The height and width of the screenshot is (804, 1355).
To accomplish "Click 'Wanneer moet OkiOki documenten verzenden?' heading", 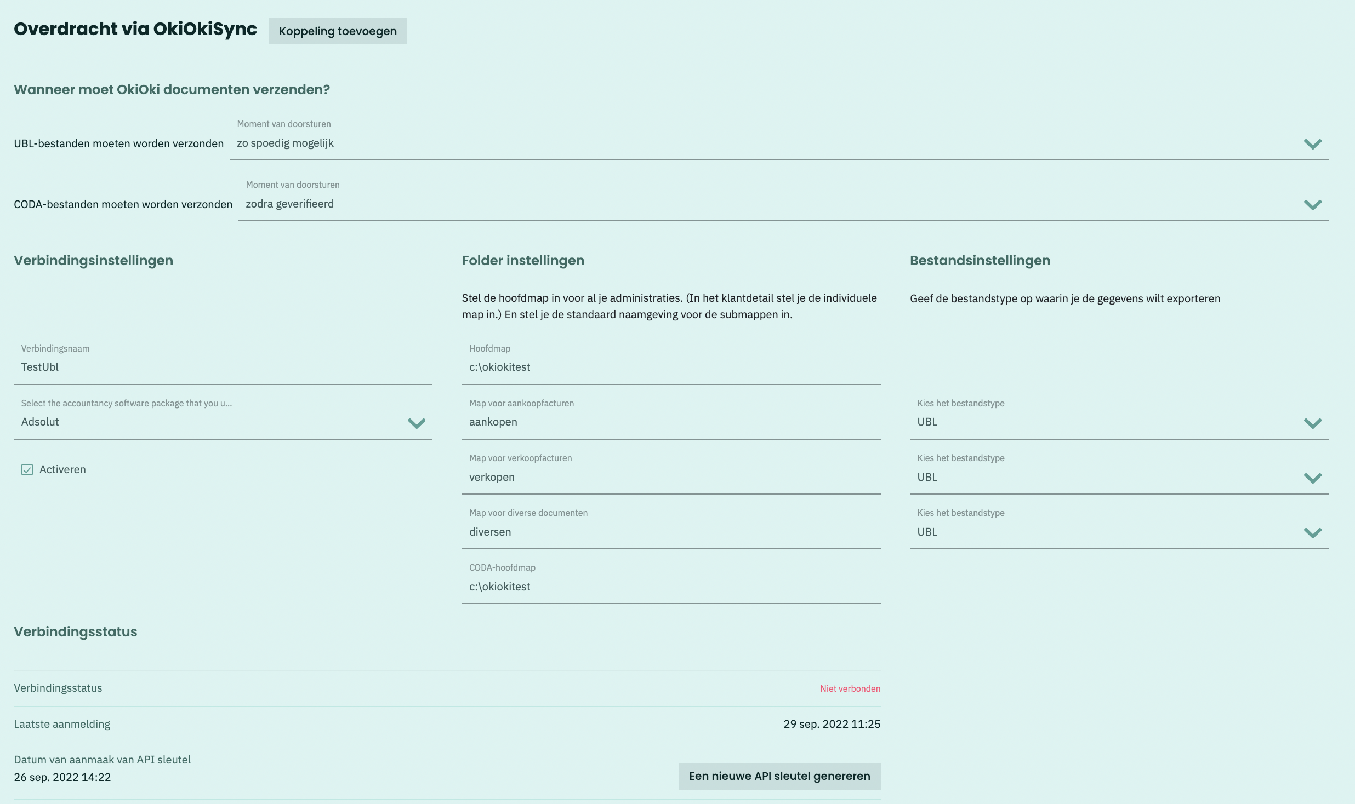I will 172,89.
